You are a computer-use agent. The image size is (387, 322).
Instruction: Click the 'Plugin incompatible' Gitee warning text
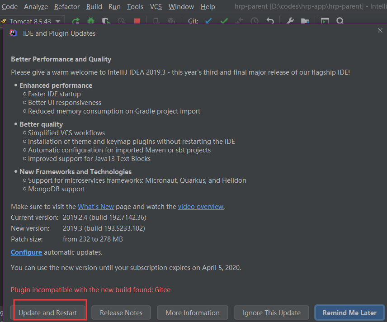point(90,289)
